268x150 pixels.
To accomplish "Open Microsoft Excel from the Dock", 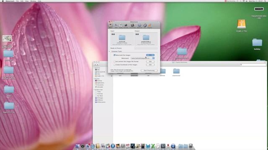I will point(153,146).
